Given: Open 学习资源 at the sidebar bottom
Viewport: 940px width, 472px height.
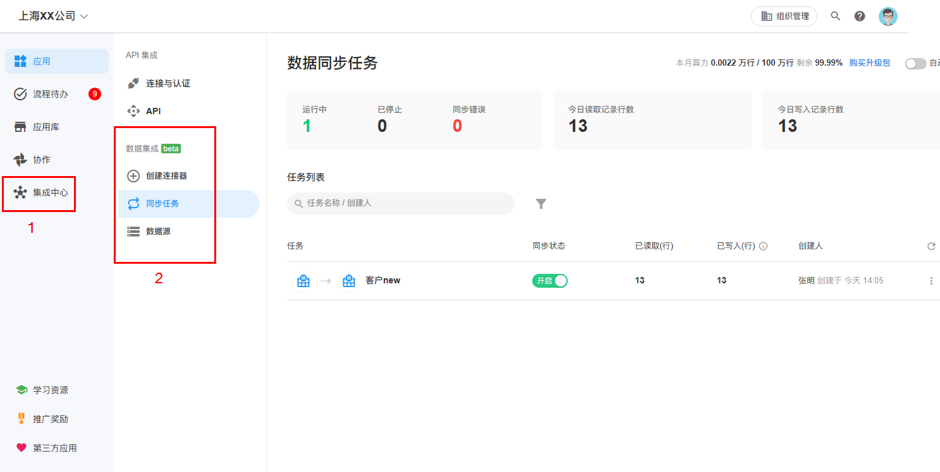Looking at the screenshot, I should point(50,390).
